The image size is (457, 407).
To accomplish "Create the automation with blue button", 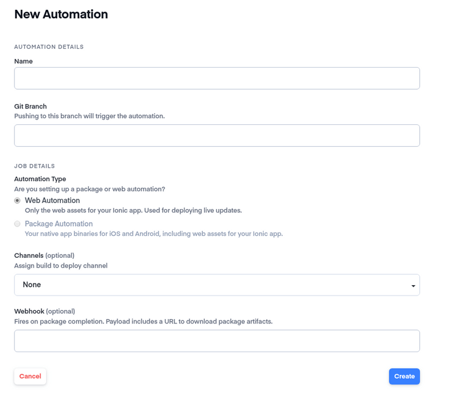I will click(404, 377).
